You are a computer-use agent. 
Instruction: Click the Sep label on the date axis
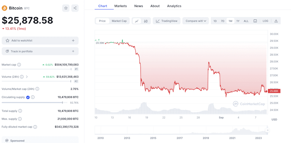221,117
